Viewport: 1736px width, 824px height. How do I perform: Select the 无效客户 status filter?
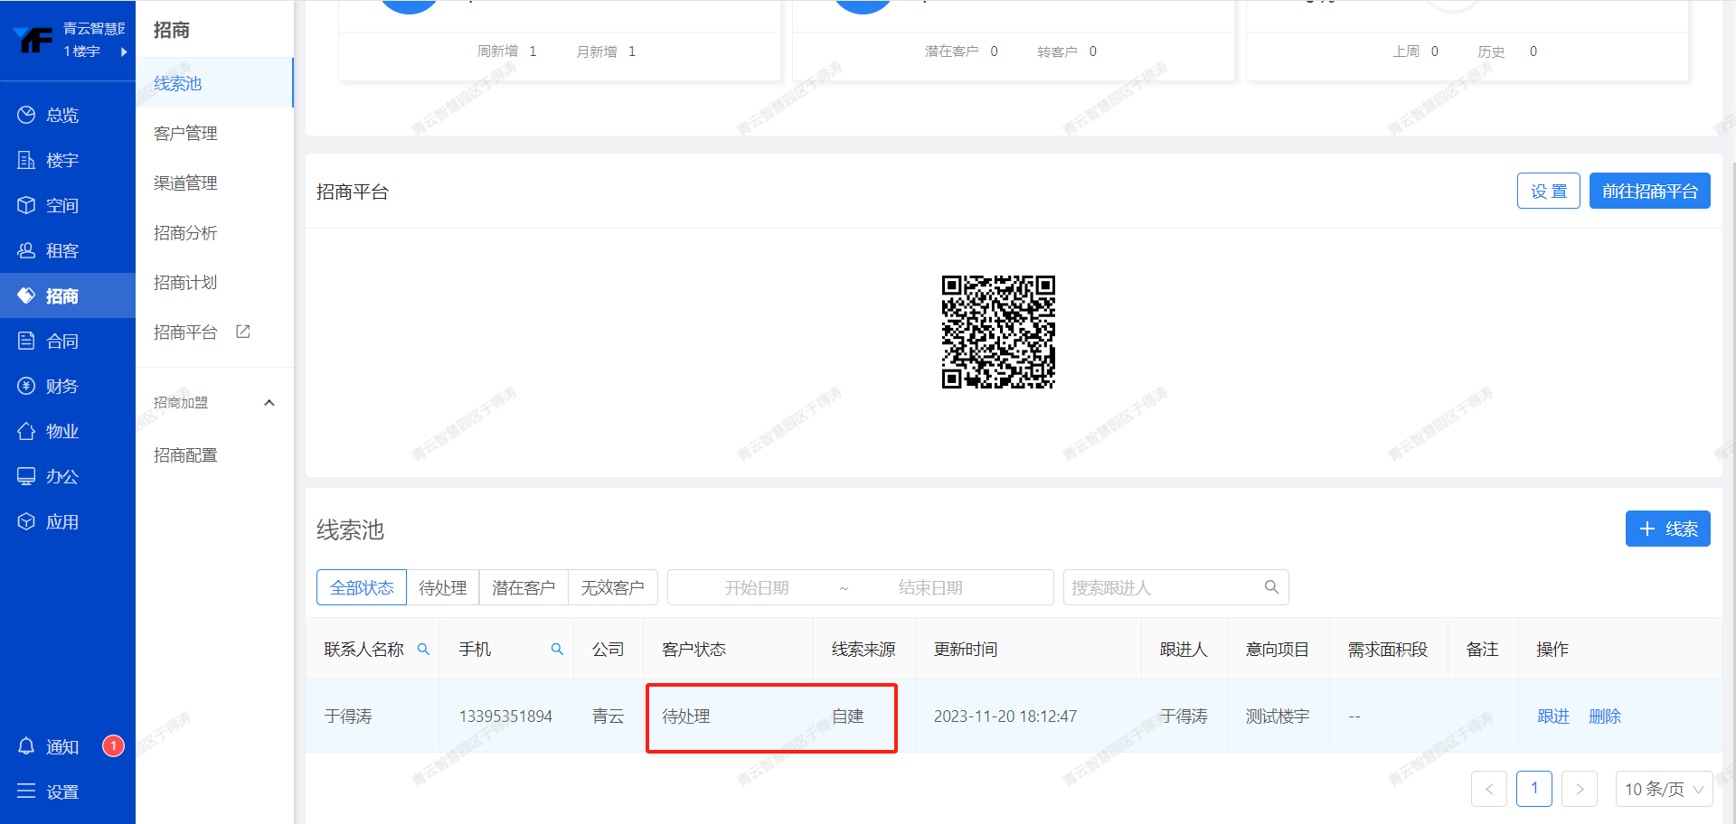point(612,587)
